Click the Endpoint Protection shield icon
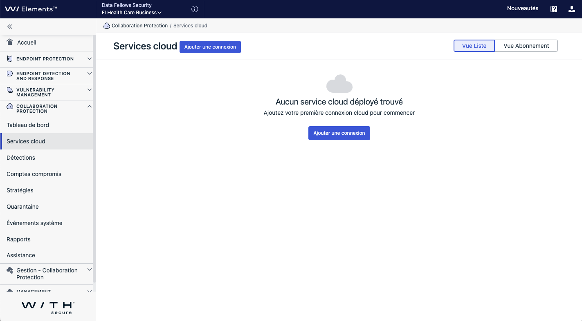The height and width of the screenshot is (321, 582). click(x=10, y=59)
